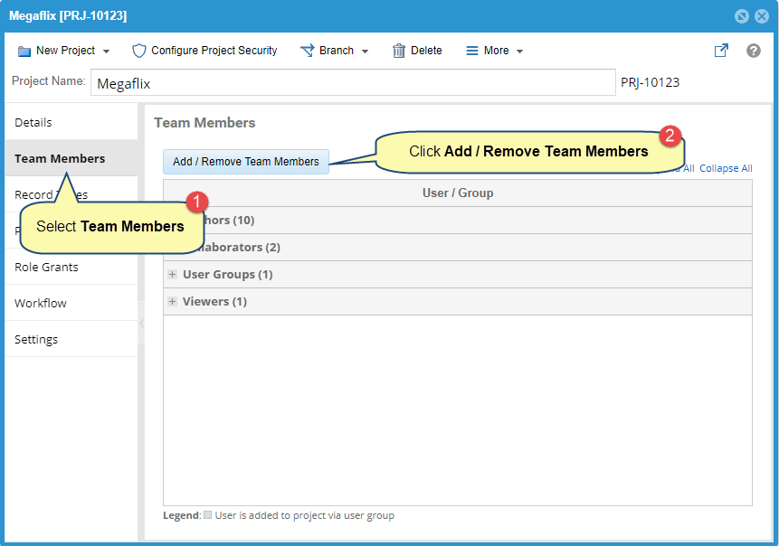Screen dimensions: 779x546
Task: Open Configure Project Security
Action: pos(214,51)
